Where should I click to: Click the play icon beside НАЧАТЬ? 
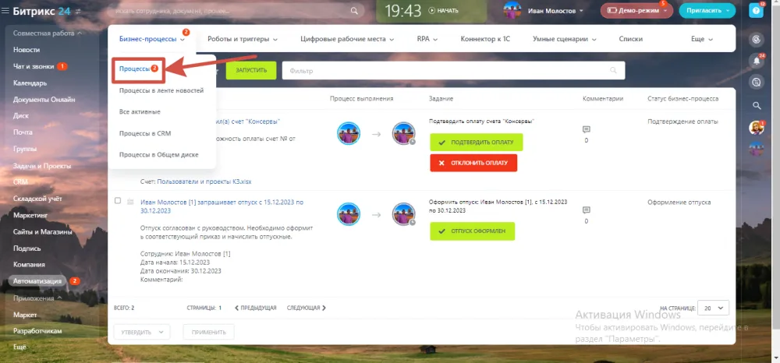pyautogui.click(x=432, y=10)
